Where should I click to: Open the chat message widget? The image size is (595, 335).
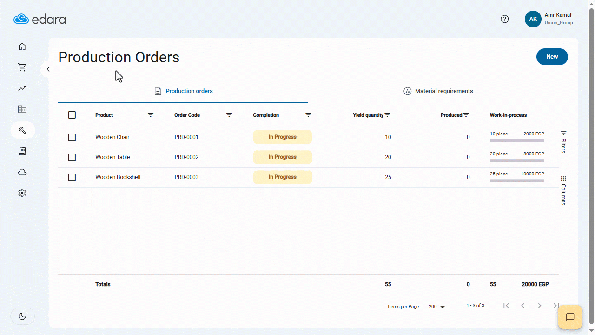tap(570, 317)
